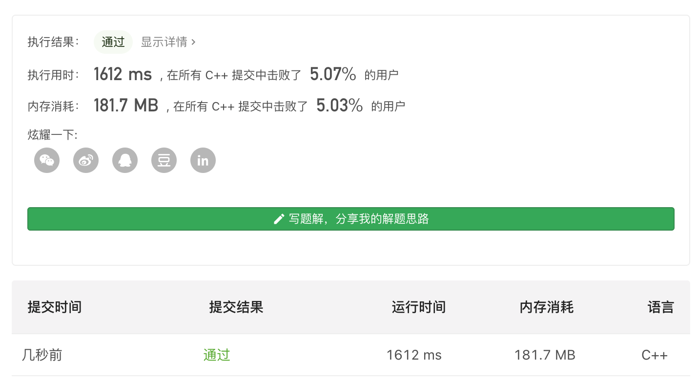Screen dimensions: 698x385
Task: Click the 几秒前 submission time cell
Action: 42,355
